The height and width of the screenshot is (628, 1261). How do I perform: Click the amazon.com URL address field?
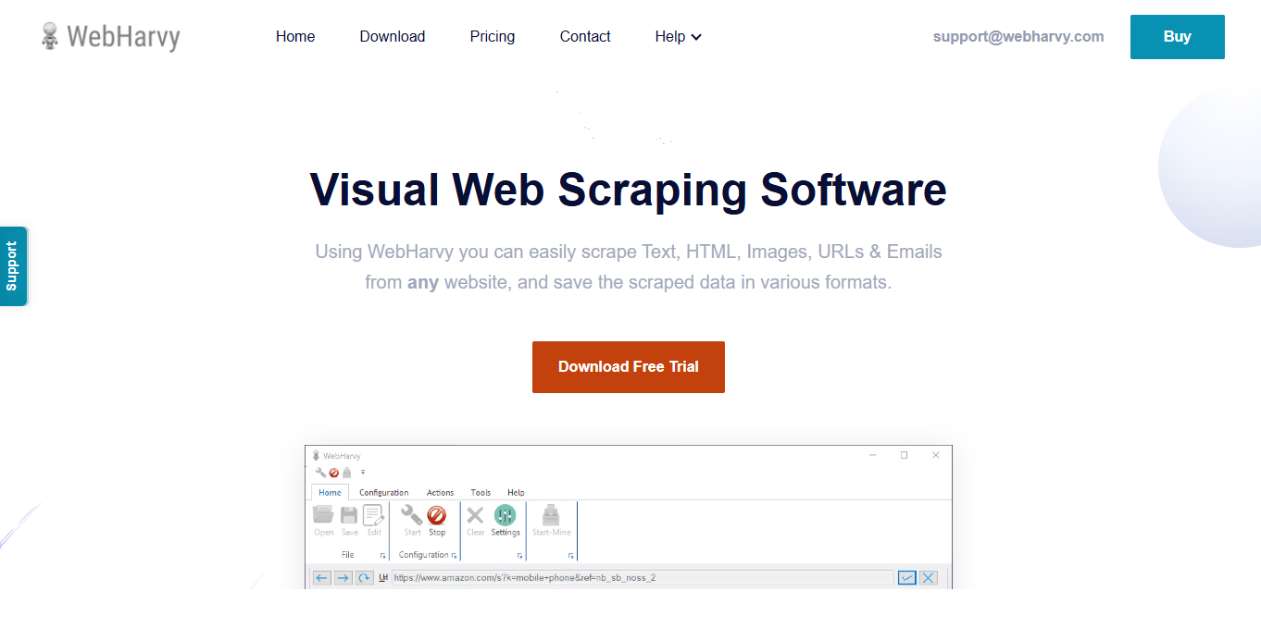pyautogui.click(x=643, y=578)
